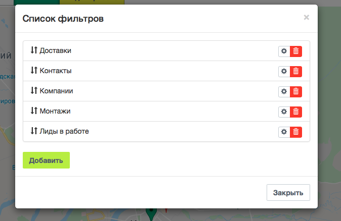
Task: Delete the Компании filter
Action: coord(296,92)
